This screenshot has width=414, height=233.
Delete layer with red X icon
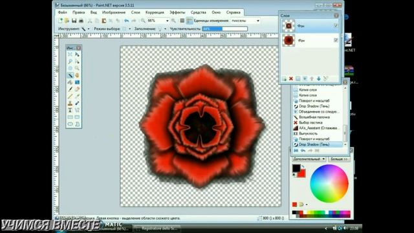pos(291,79)
